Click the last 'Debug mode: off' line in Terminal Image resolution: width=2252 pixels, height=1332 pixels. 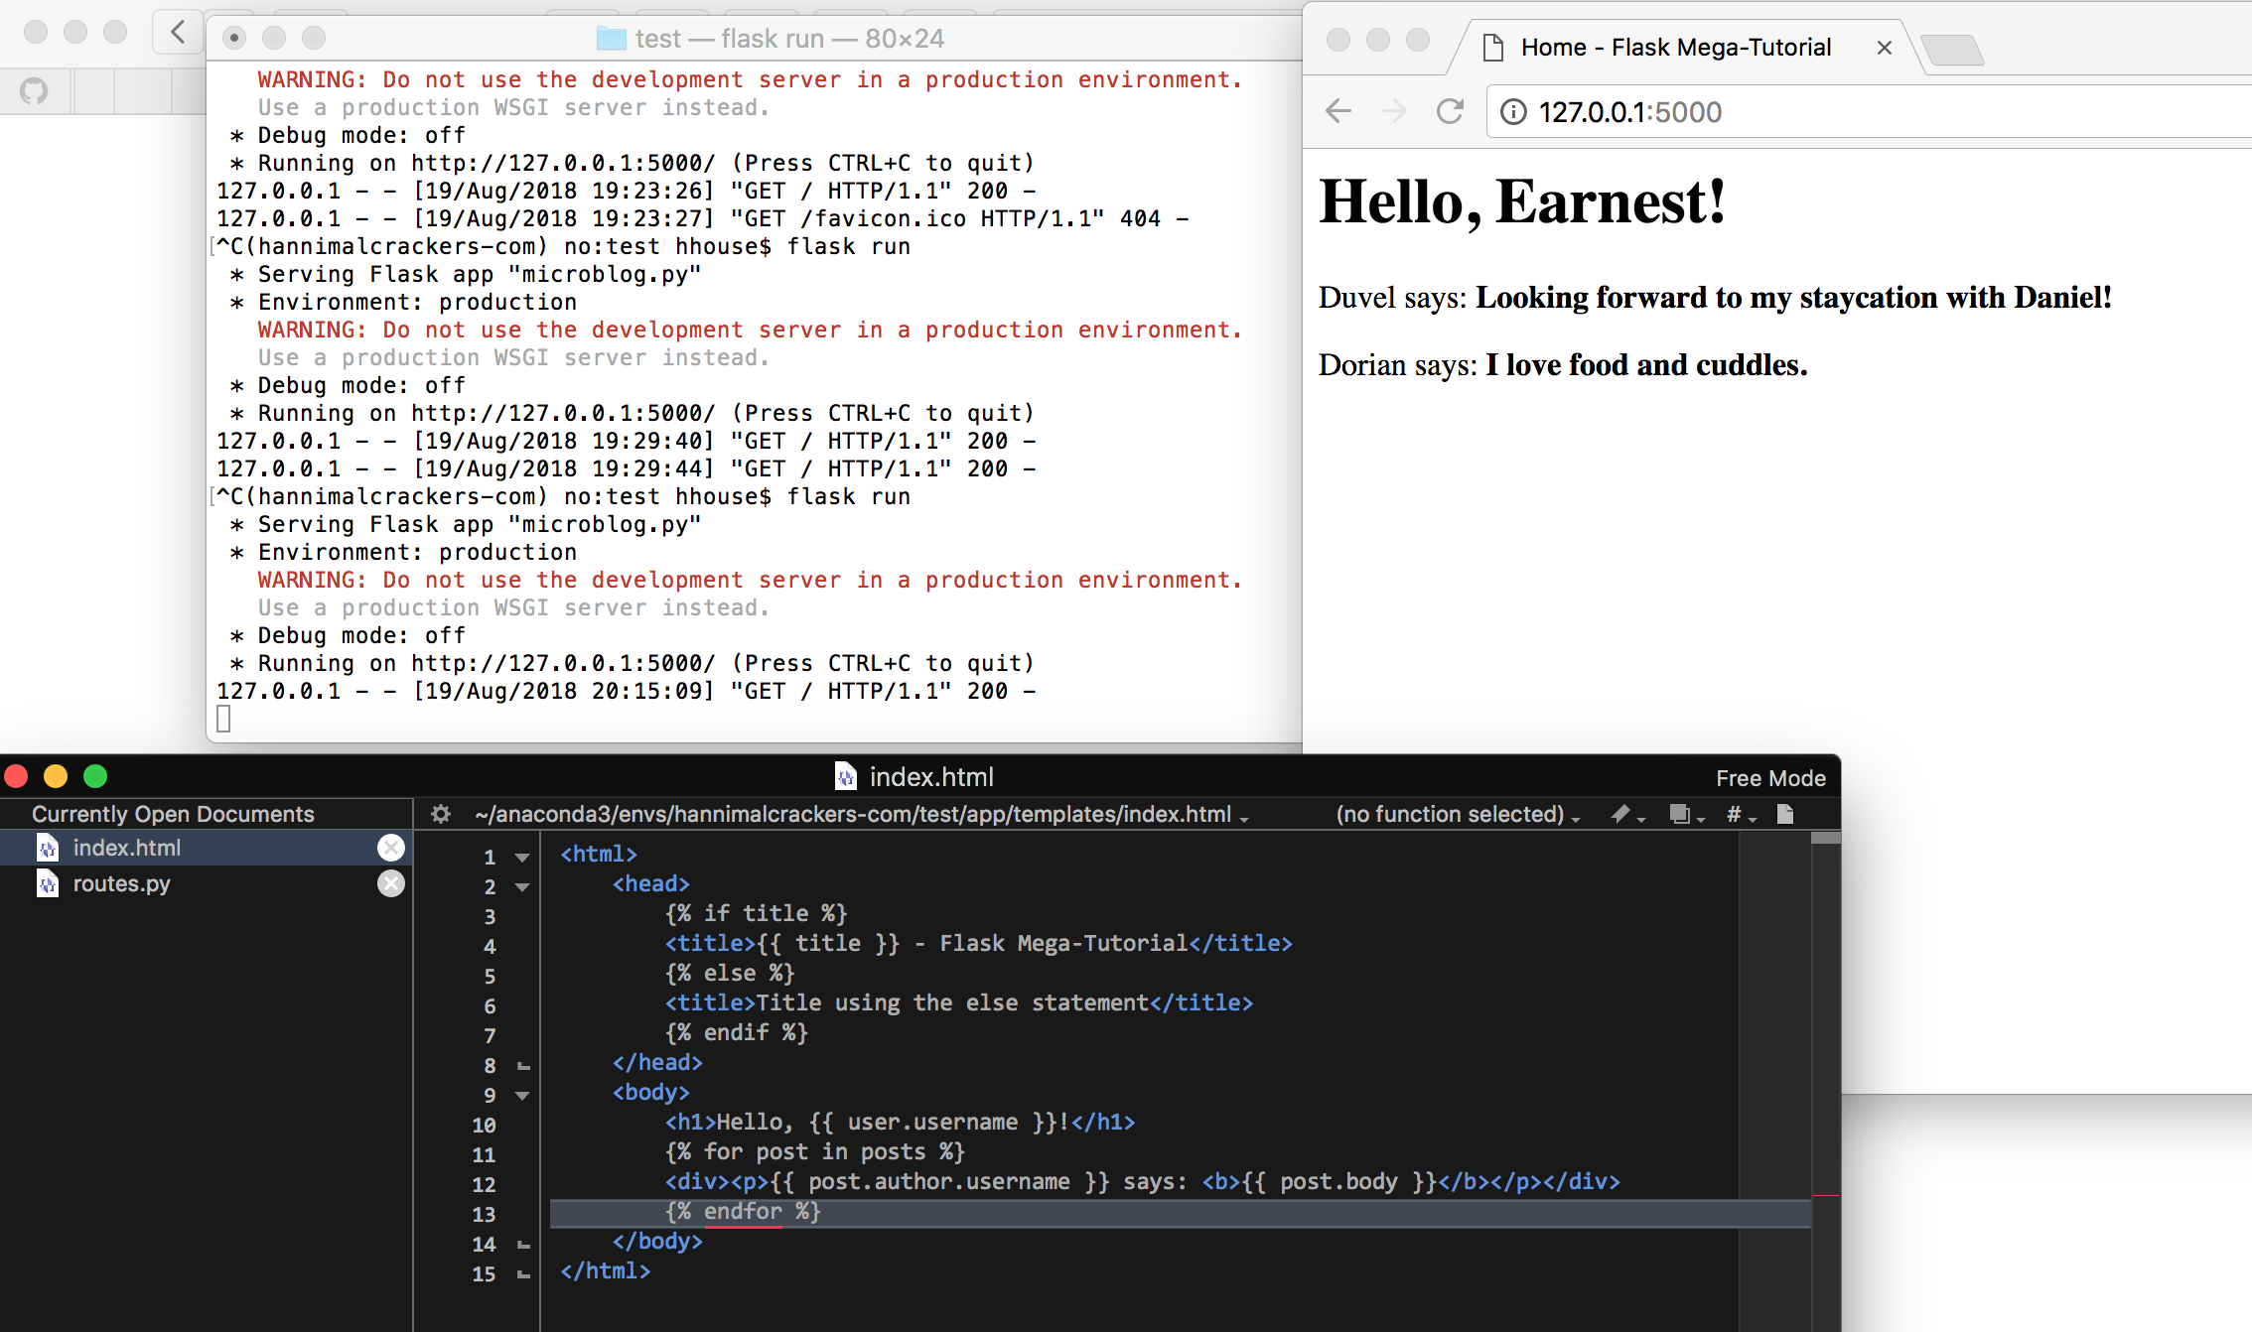(348, 635)
